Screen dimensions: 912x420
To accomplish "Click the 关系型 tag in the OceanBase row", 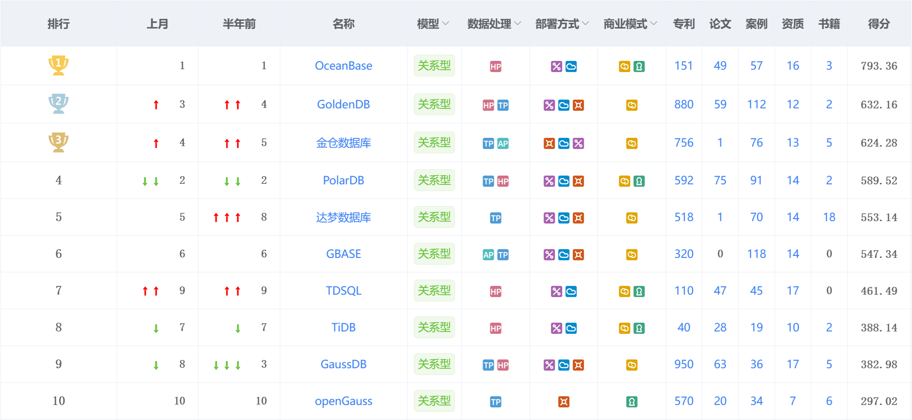I will [434, 66].
